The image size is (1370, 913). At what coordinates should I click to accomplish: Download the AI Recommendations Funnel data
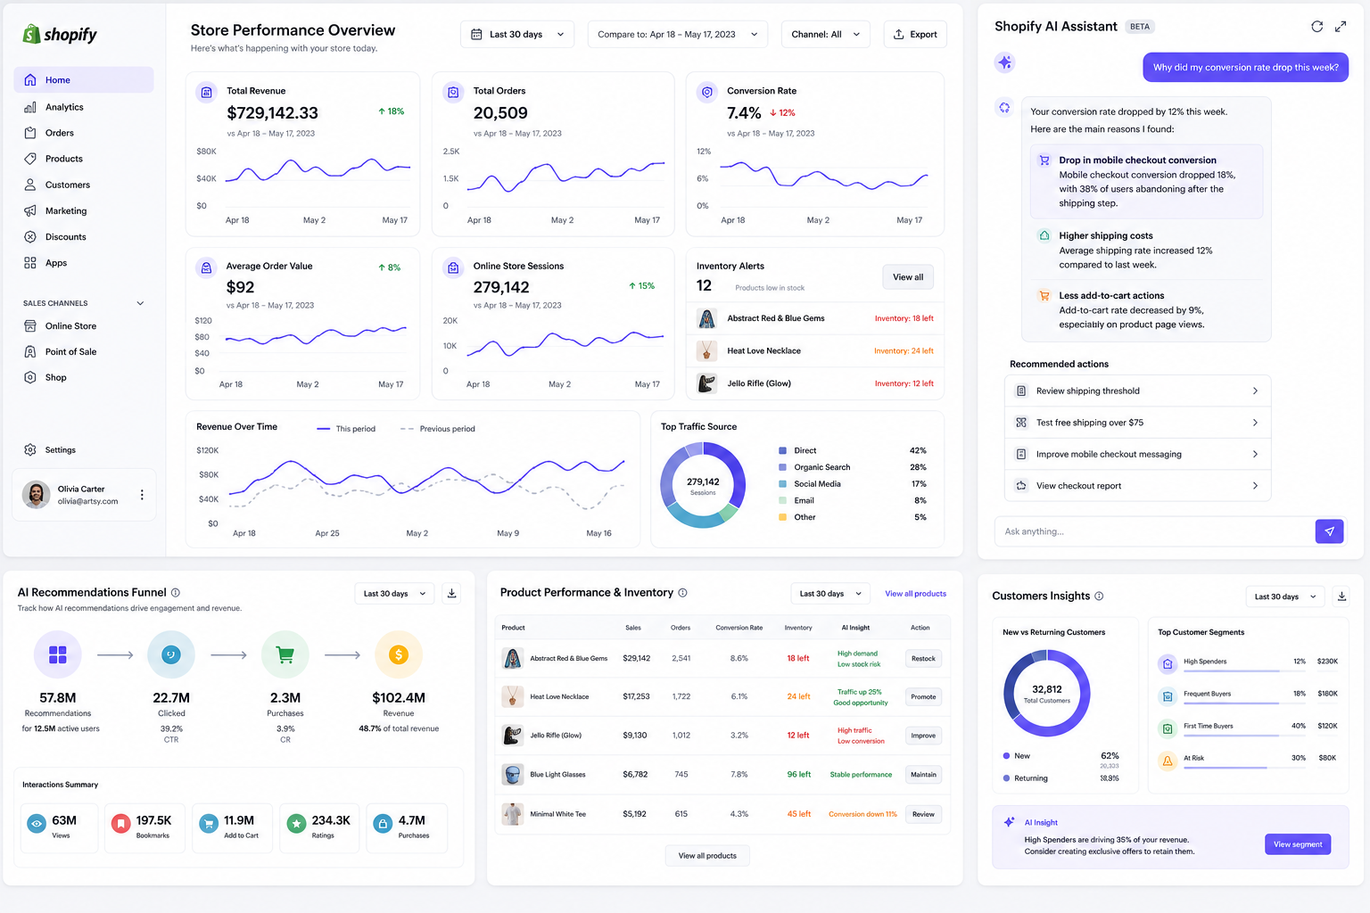coord(451,594)
